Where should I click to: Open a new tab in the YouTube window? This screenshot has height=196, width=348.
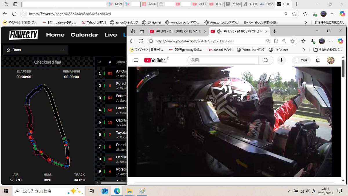click(x=275, y=31)
